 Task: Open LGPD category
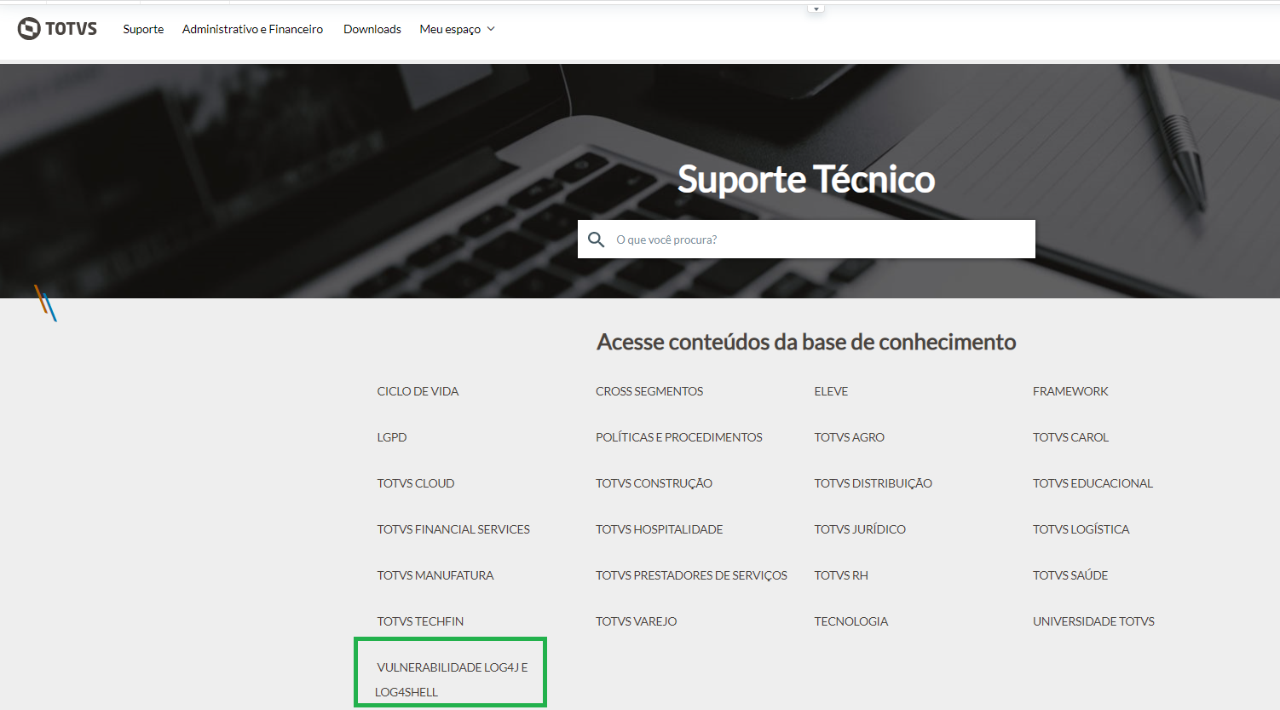pos(392,437)
